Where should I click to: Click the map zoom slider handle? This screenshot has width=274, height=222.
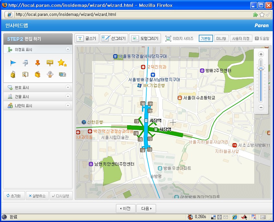(x=261, y=68)
